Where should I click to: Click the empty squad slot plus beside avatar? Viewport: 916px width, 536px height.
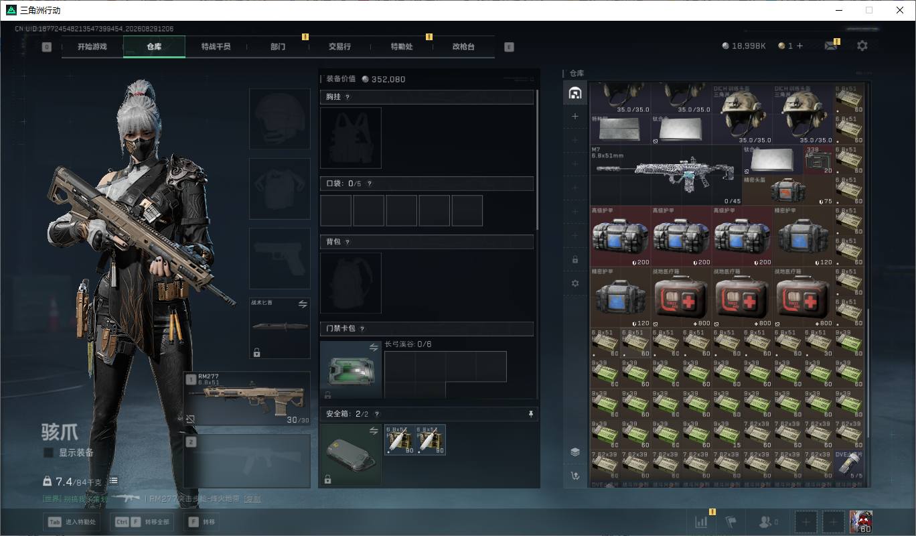point(833,521)
